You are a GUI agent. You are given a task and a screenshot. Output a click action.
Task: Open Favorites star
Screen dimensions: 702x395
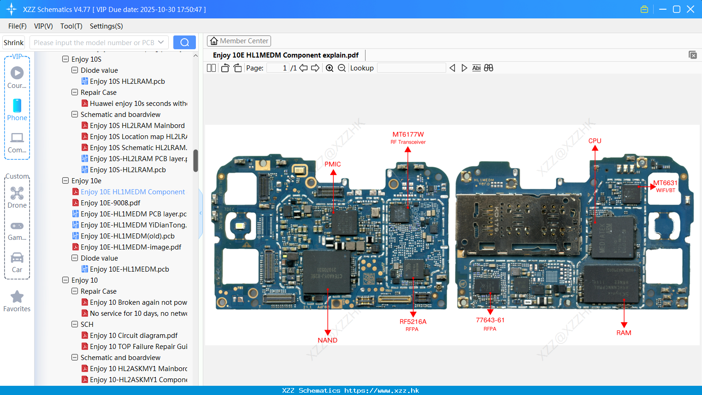click(17, 301)
